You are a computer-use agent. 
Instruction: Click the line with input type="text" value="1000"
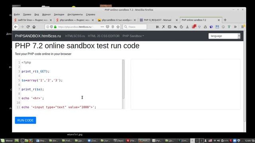pos(59,107)
